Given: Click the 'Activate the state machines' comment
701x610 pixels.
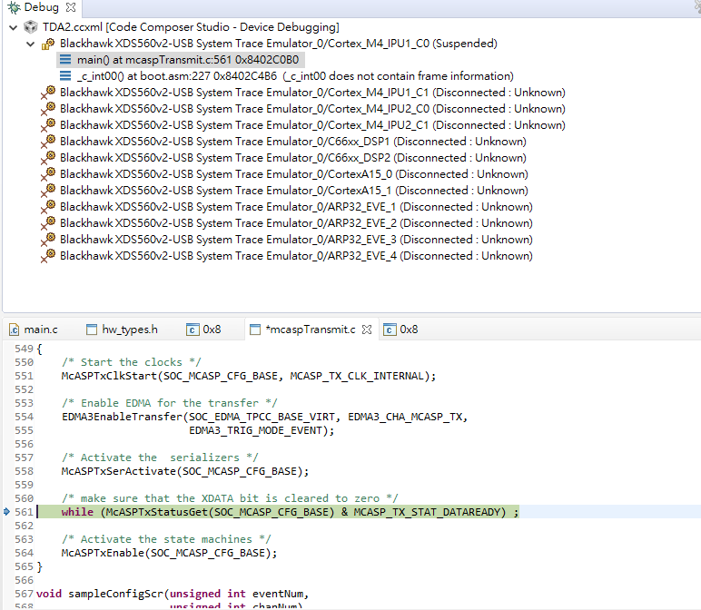Looking at the screenshot, I should [x=166, y=539].
